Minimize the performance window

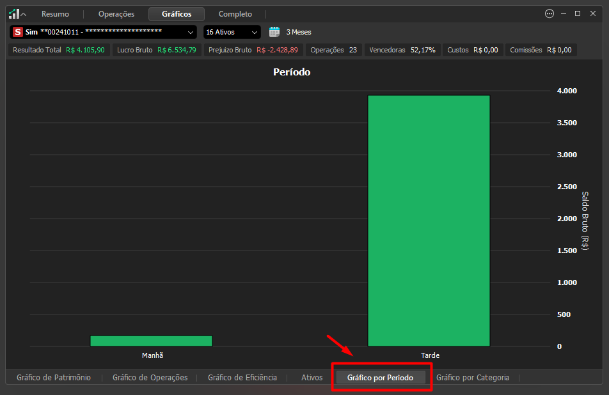pos(564,13)
